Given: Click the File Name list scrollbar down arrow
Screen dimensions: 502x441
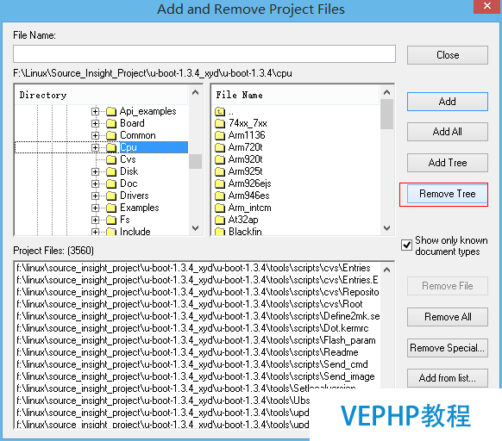Looking at the screenshot, I should pyautogui.click(x=386, y=228).
